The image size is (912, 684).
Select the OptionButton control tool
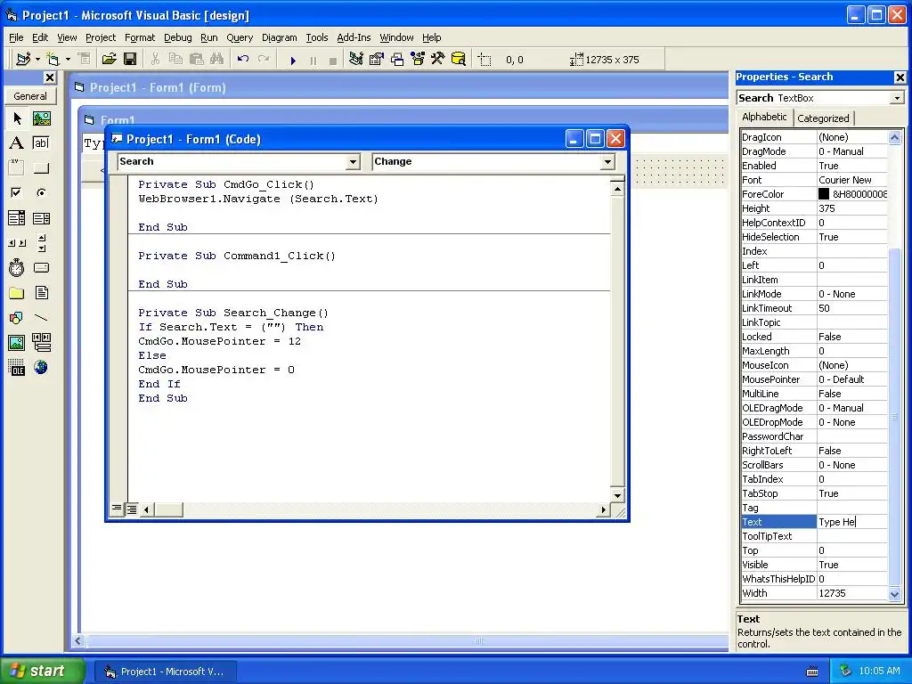point(41,192)
